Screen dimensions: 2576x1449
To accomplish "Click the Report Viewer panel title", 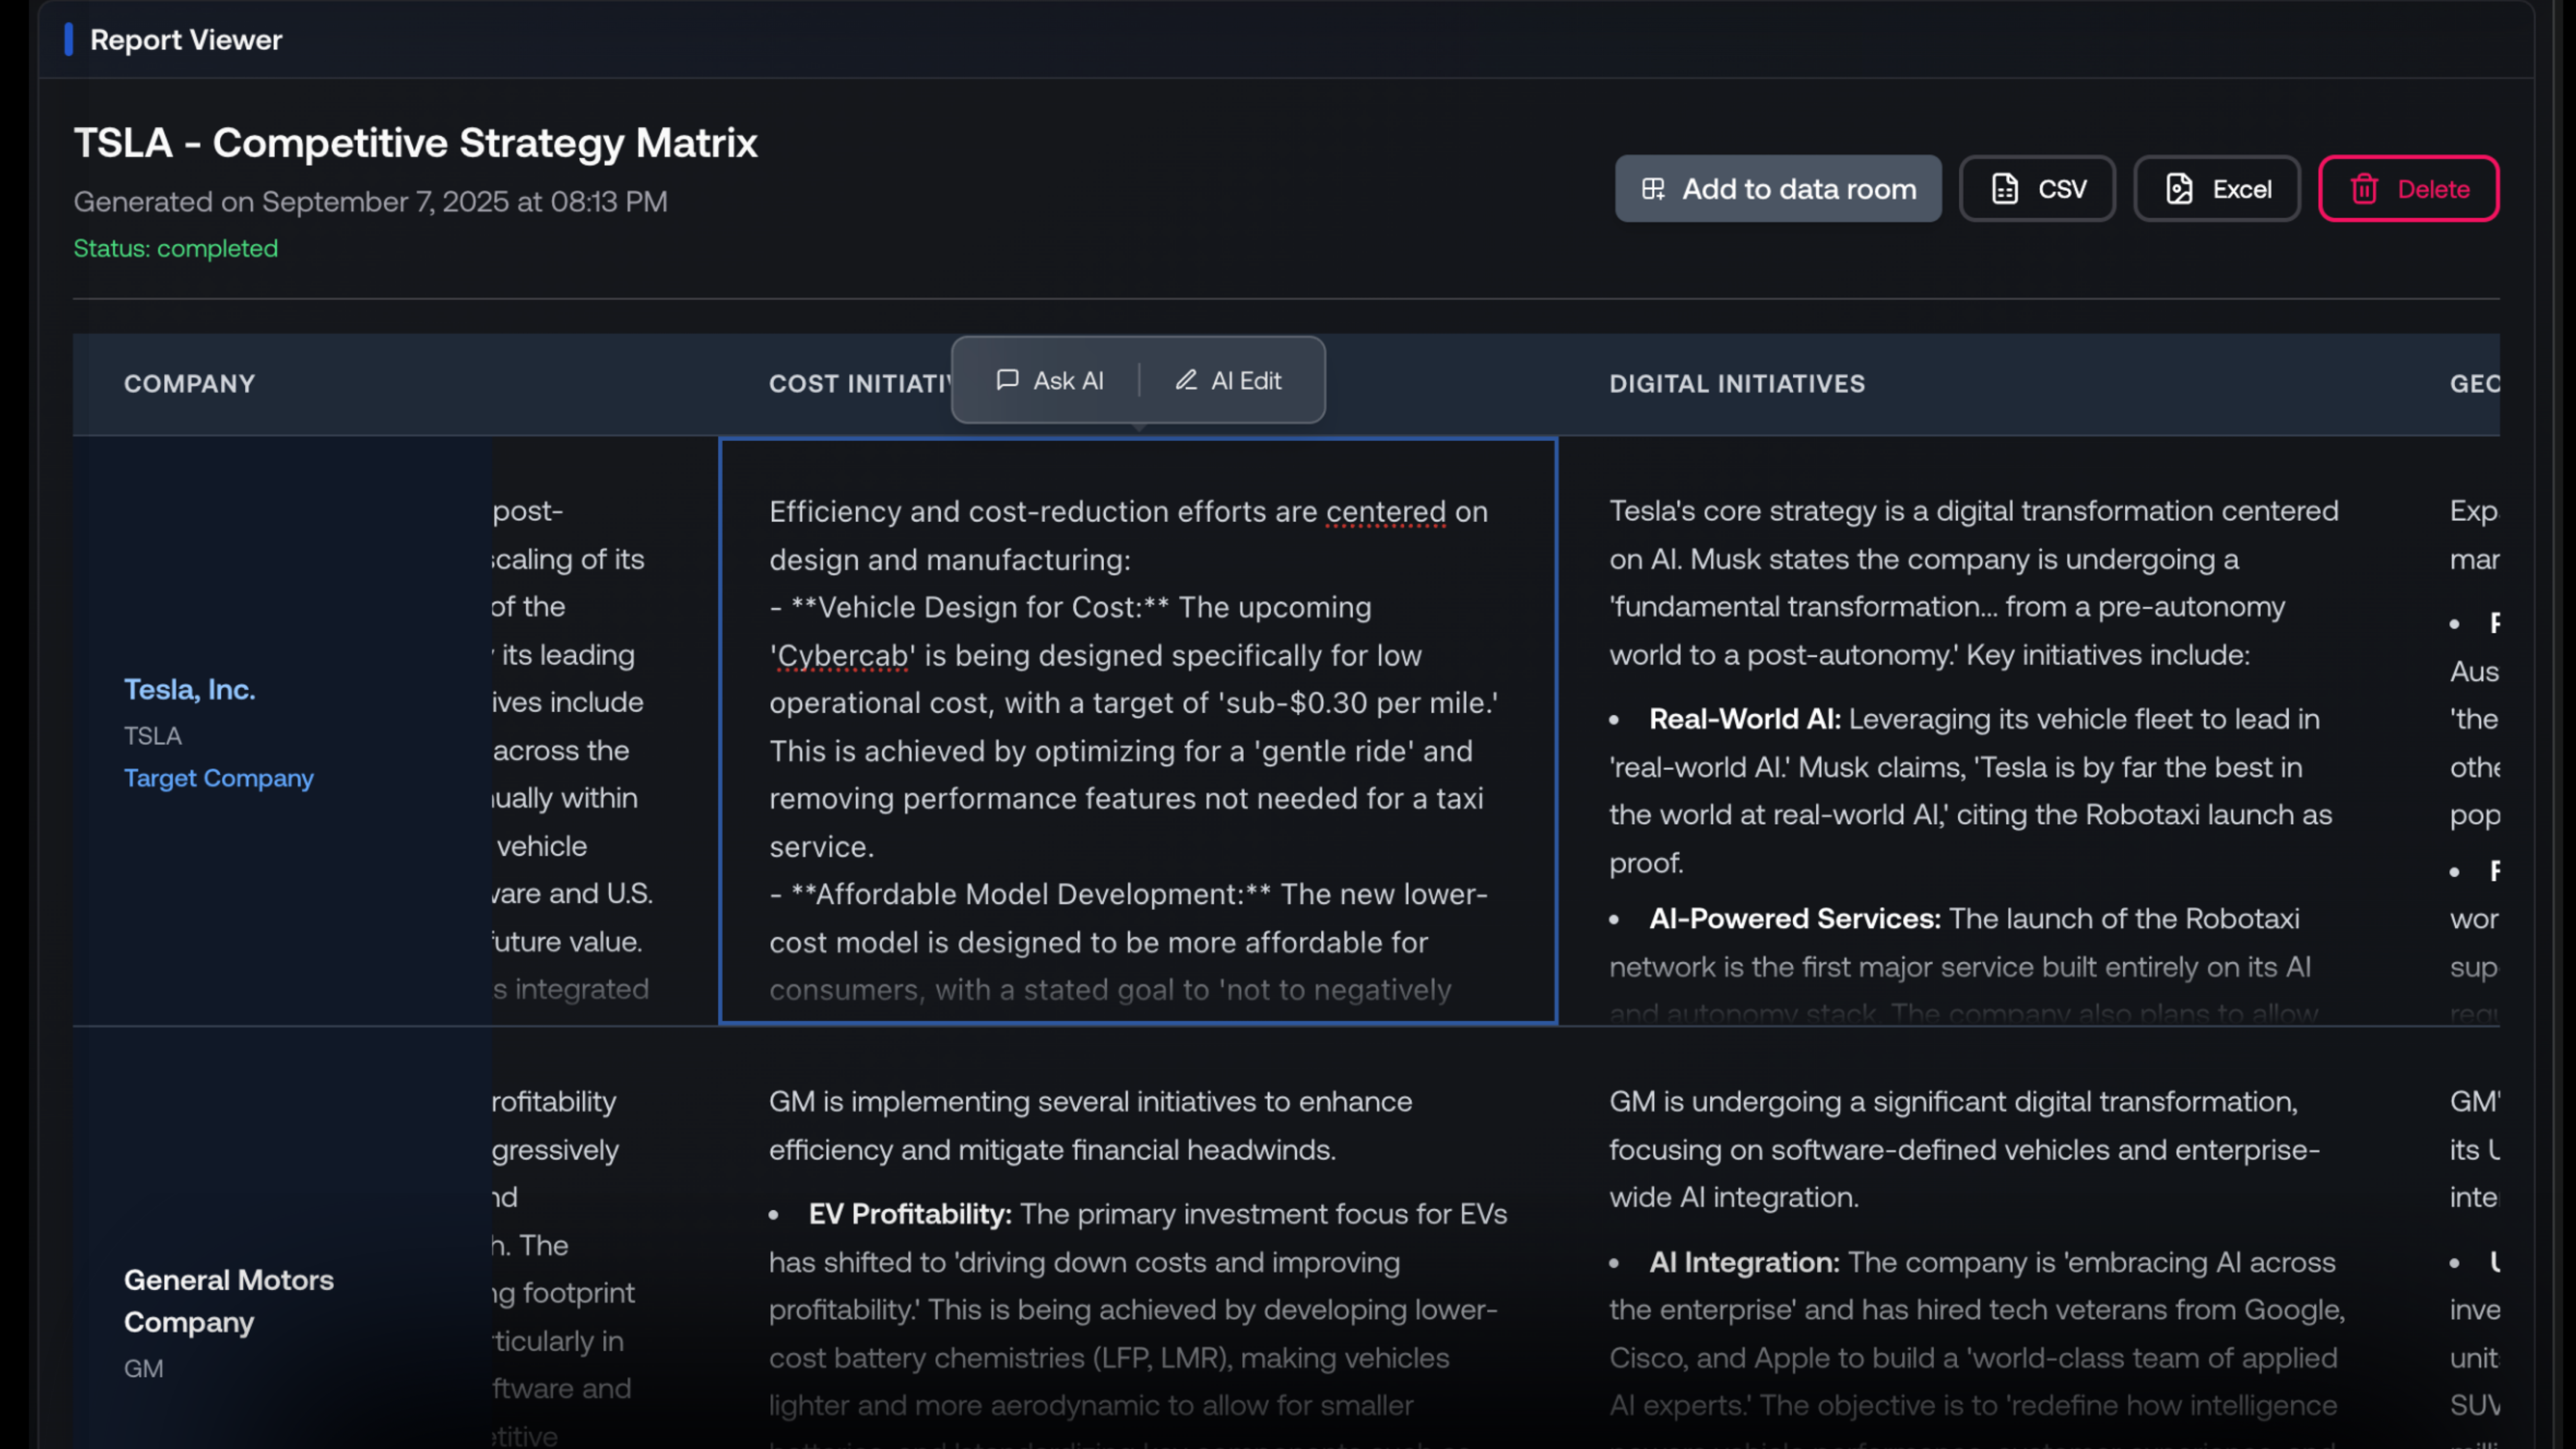I will pos(186,40).
